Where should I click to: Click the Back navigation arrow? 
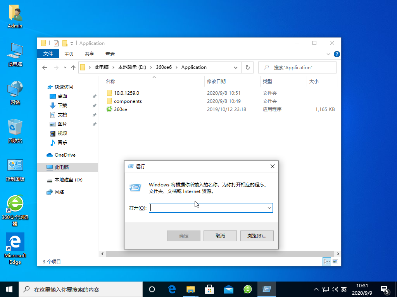tap(45, 68)
